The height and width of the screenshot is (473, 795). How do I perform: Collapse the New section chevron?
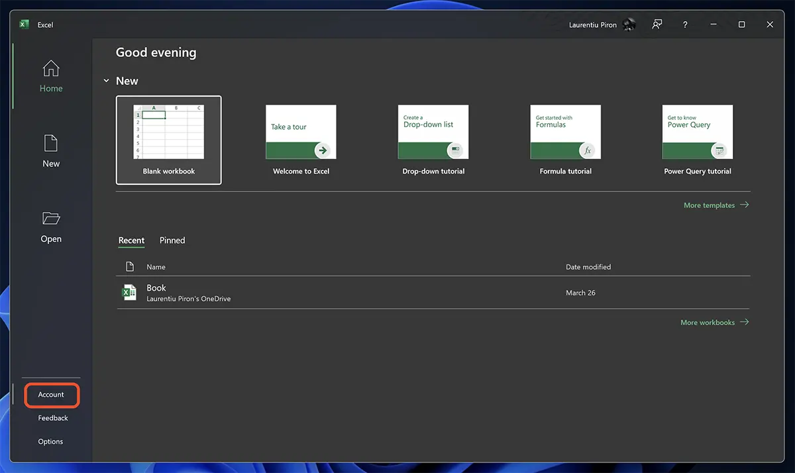click(x=106, y=81)
